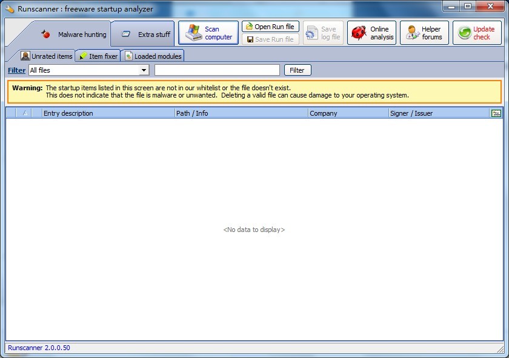The height and width of the screenshot is (358, 509).
Task: Click the underlined Filter link label
Action: pos(16,70)
